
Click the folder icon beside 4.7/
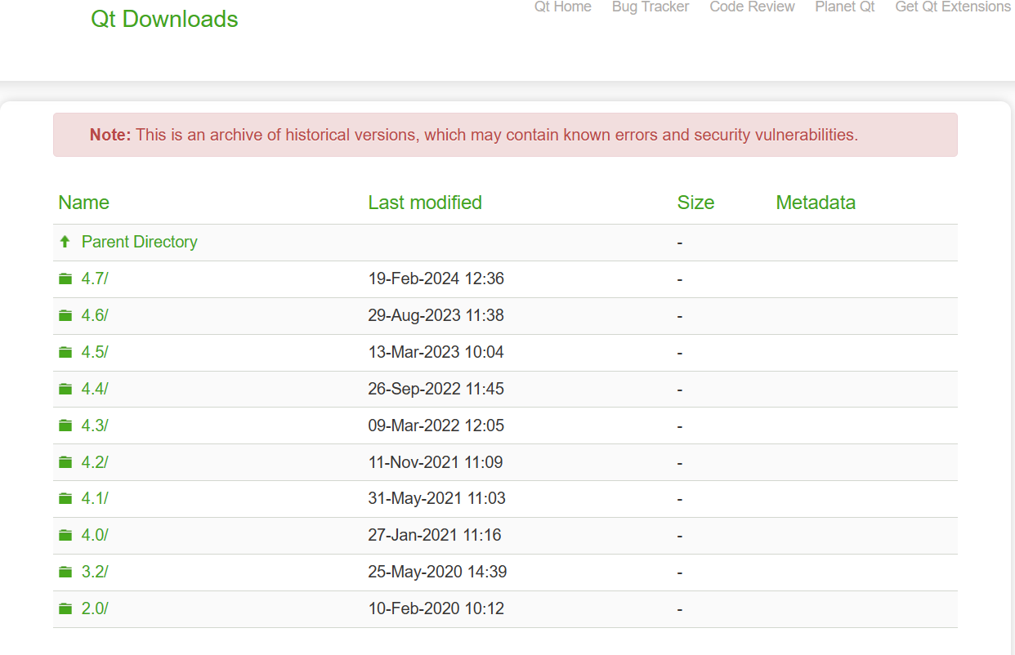tap(65, 278)
